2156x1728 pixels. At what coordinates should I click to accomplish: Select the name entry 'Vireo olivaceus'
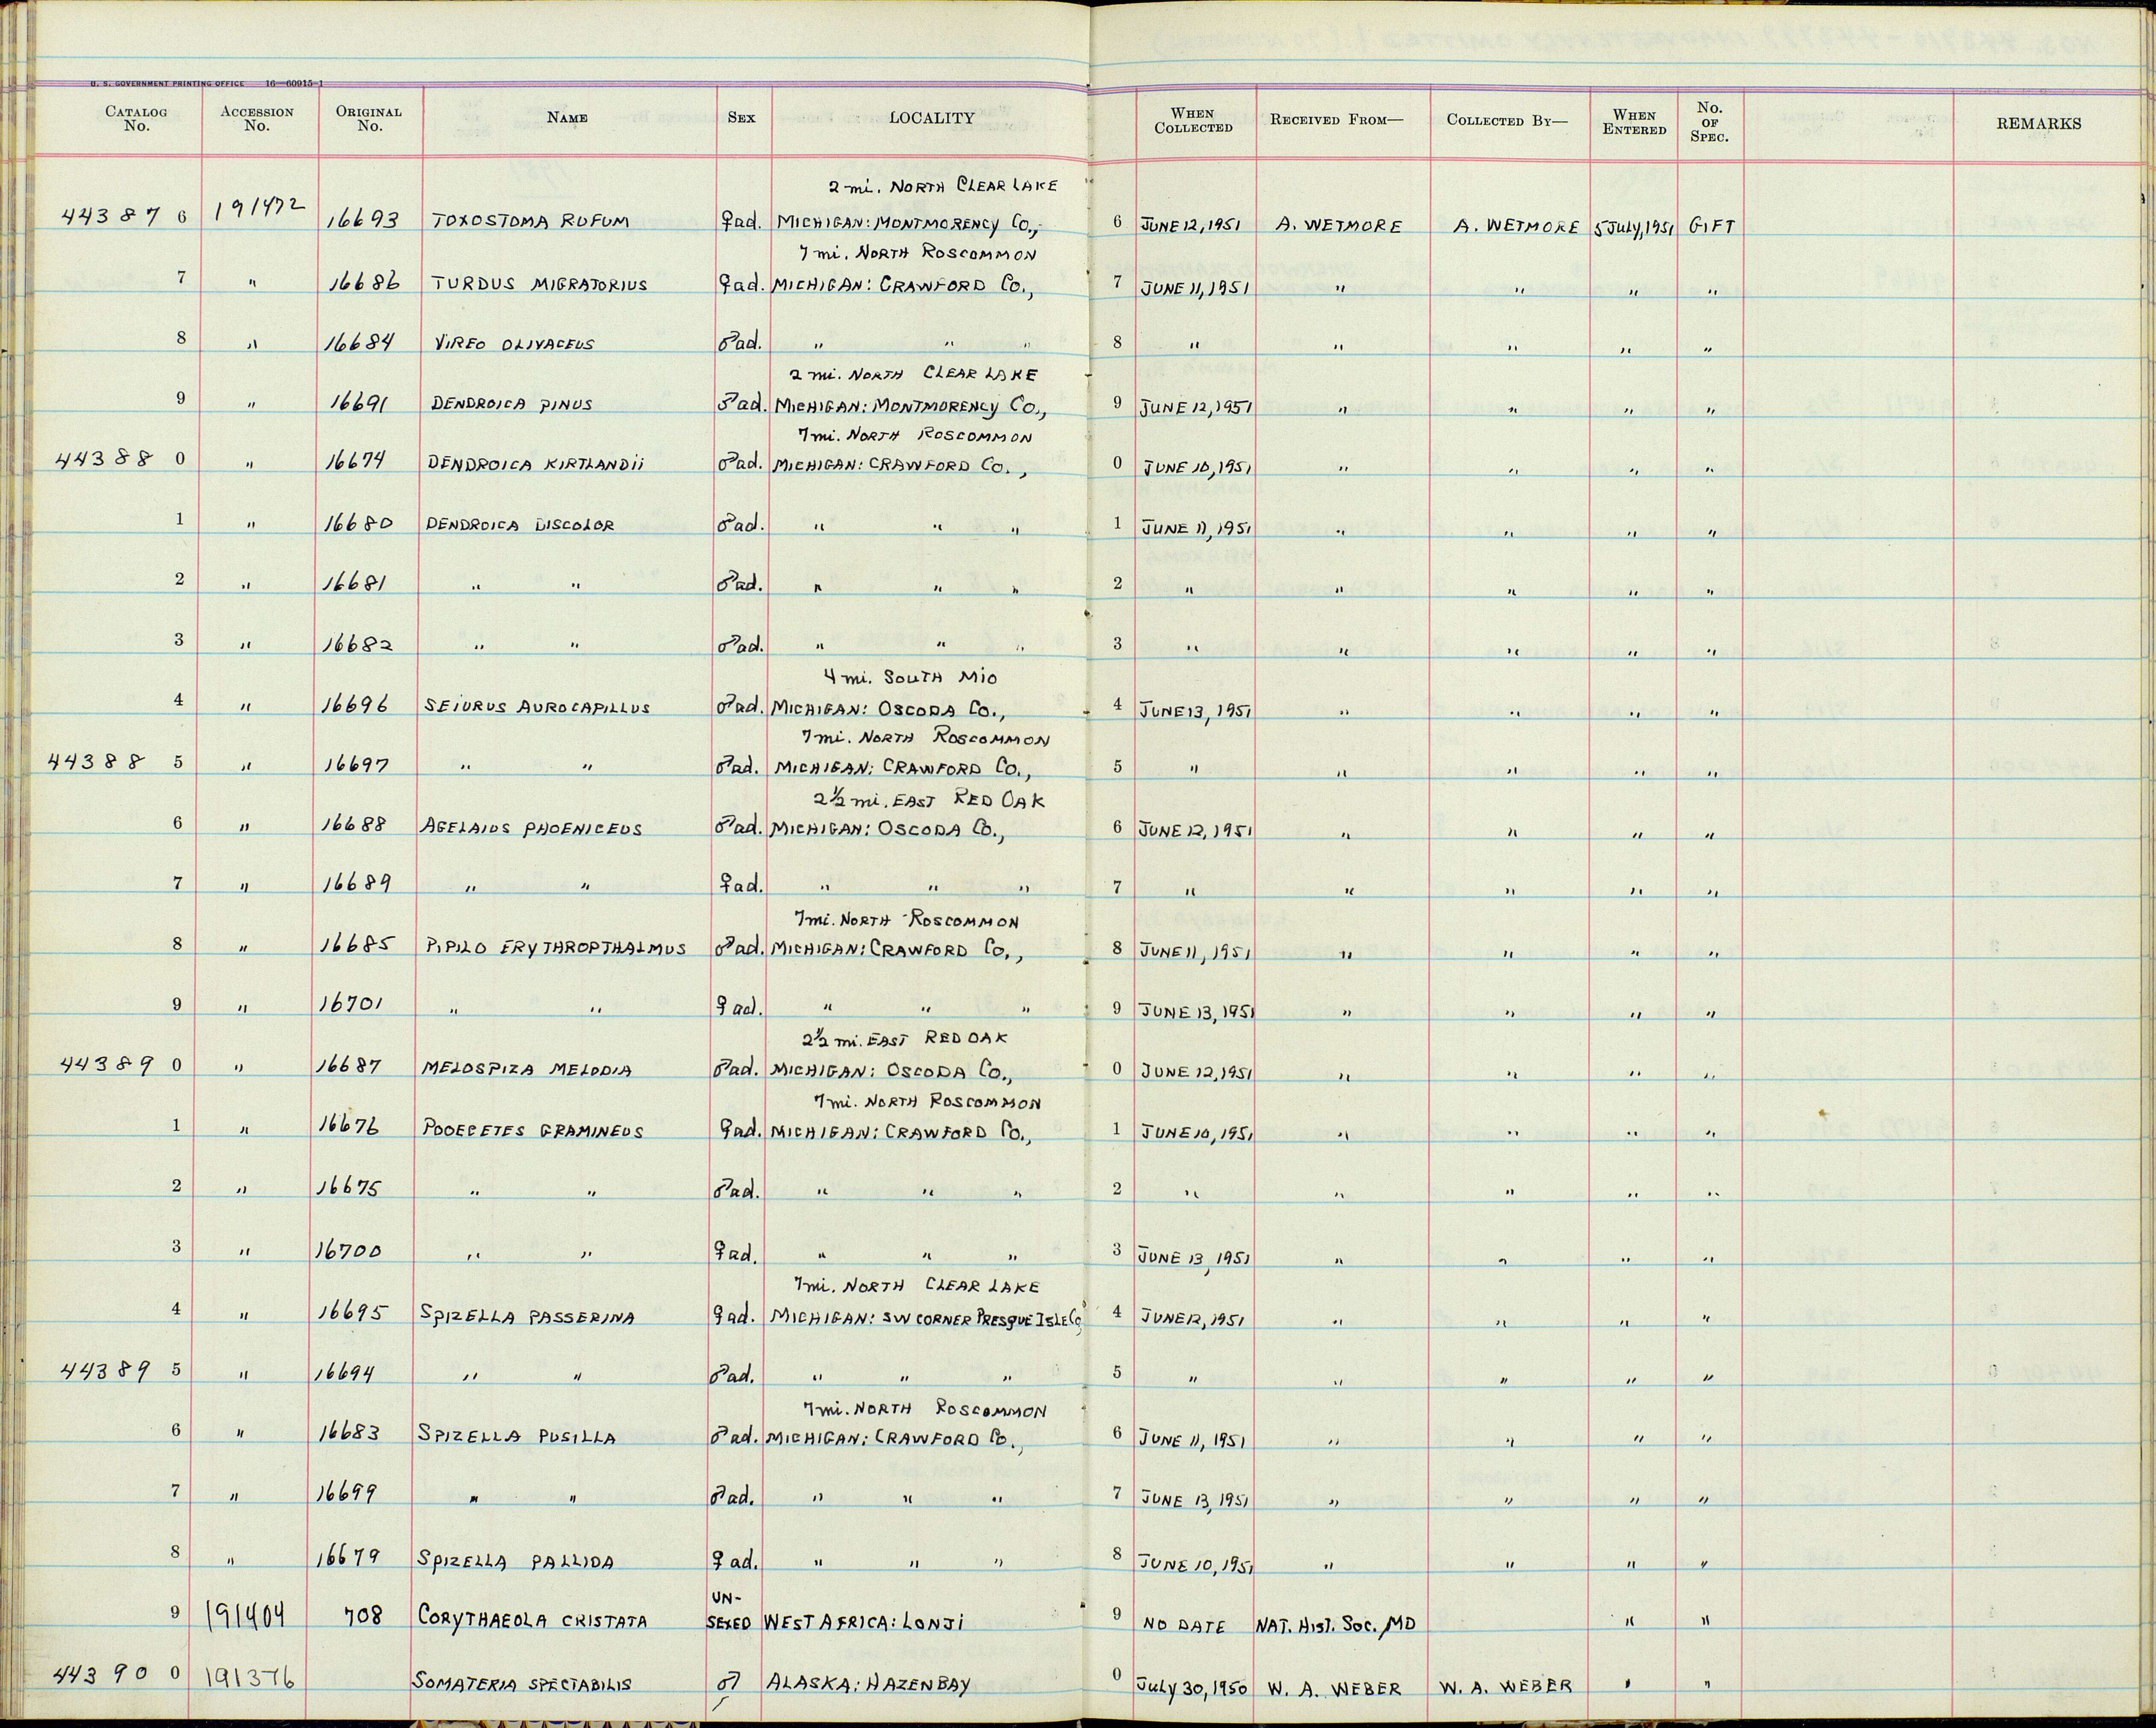(514, 344)
